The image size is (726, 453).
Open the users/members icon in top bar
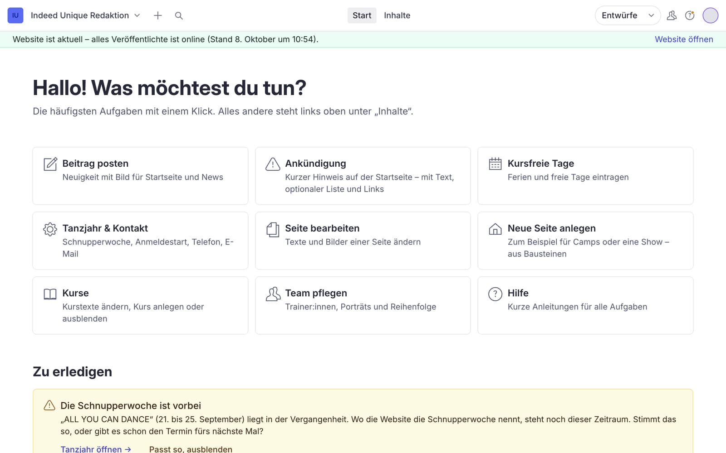[672, 15]
